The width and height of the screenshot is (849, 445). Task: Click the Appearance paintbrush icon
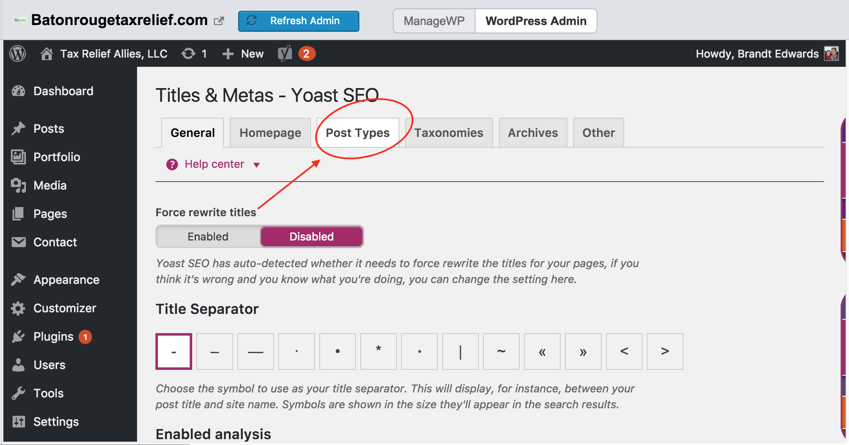coord(18,280)
